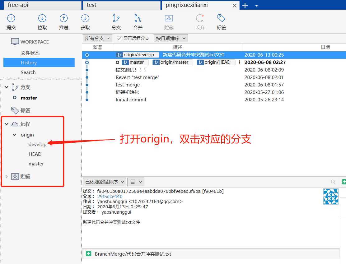Select the Initial commit row
Screen dimensions: 346x264
point(214,100)
